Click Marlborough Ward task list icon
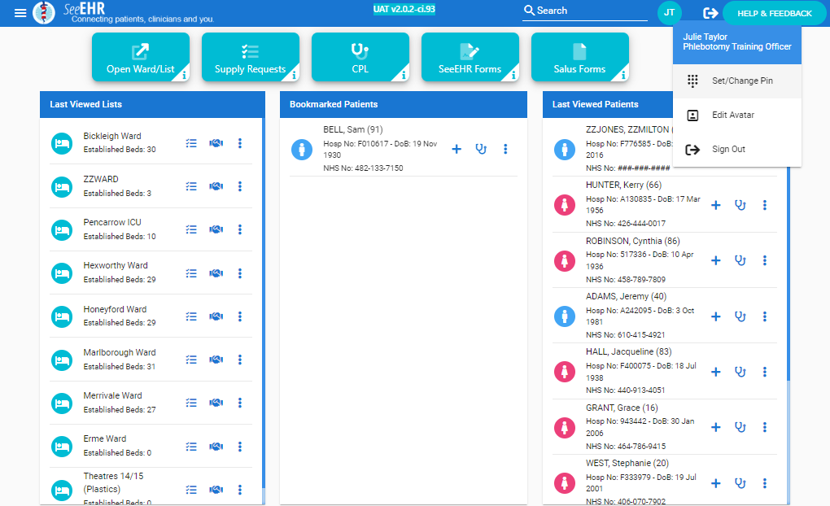Screen dimensions: 830x506 [191, 360]
